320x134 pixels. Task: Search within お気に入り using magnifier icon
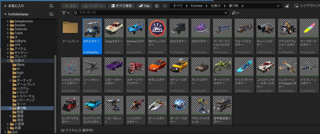[51, 6]
